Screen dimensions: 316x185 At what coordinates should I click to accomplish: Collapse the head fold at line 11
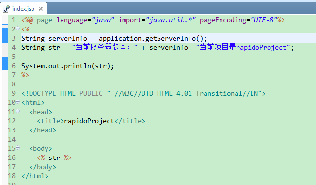point(18,111)
